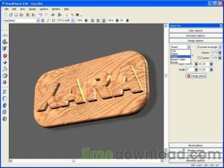Click the bottom-most left toolbar icon

[x=5, y=119]
